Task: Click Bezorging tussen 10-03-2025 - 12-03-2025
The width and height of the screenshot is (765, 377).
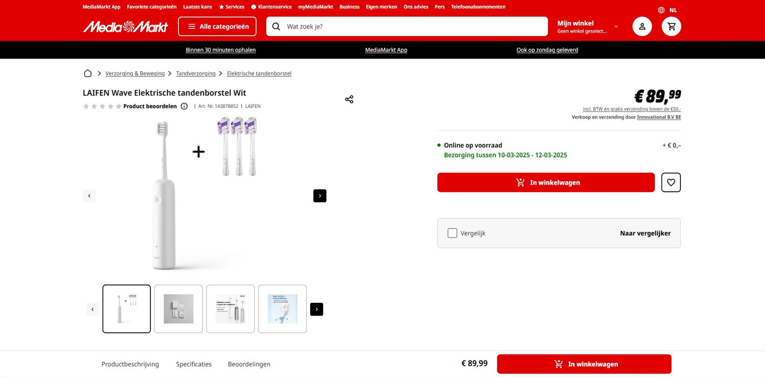Action: pos(505,155)
